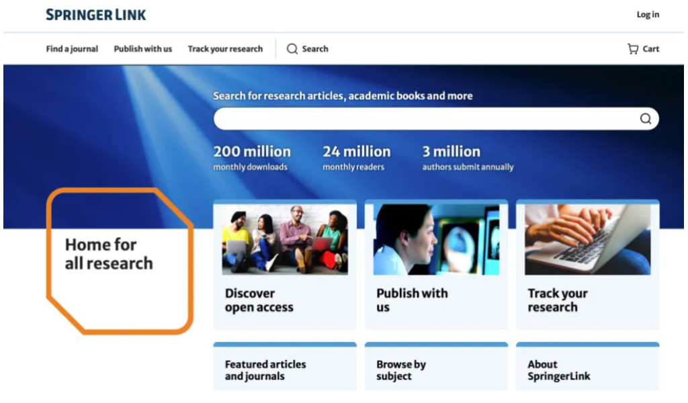Click the Log in link

(x=648, y=15)
